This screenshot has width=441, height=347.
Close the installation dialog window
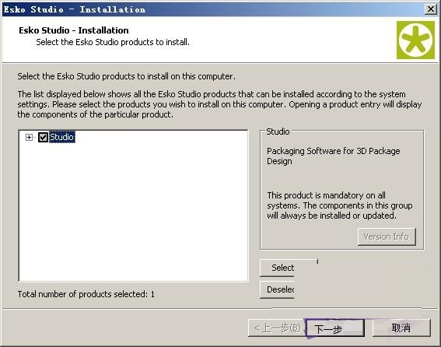coord(431,9)
